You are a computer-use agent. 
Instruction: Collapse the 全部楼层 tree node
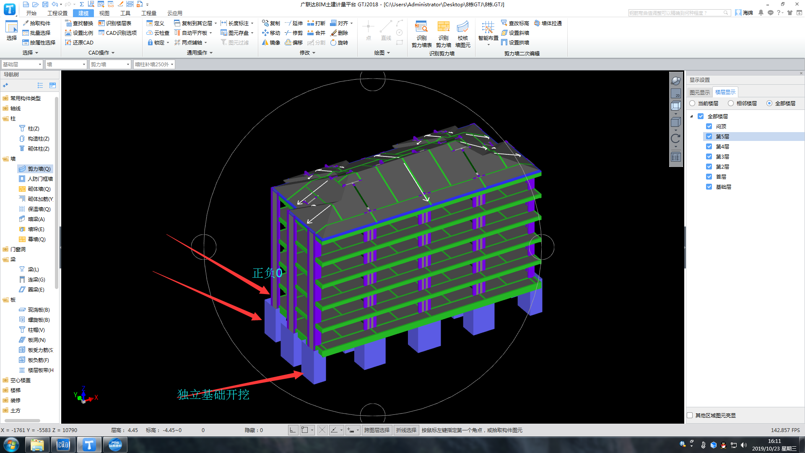point(692,116)
